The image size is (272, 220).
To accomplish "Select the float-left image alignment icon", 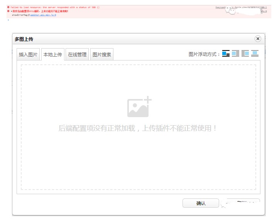I will pos(235,53).
